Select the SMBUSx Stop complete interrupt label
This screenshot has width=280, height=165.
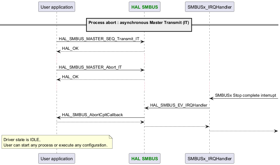point(245,95)
